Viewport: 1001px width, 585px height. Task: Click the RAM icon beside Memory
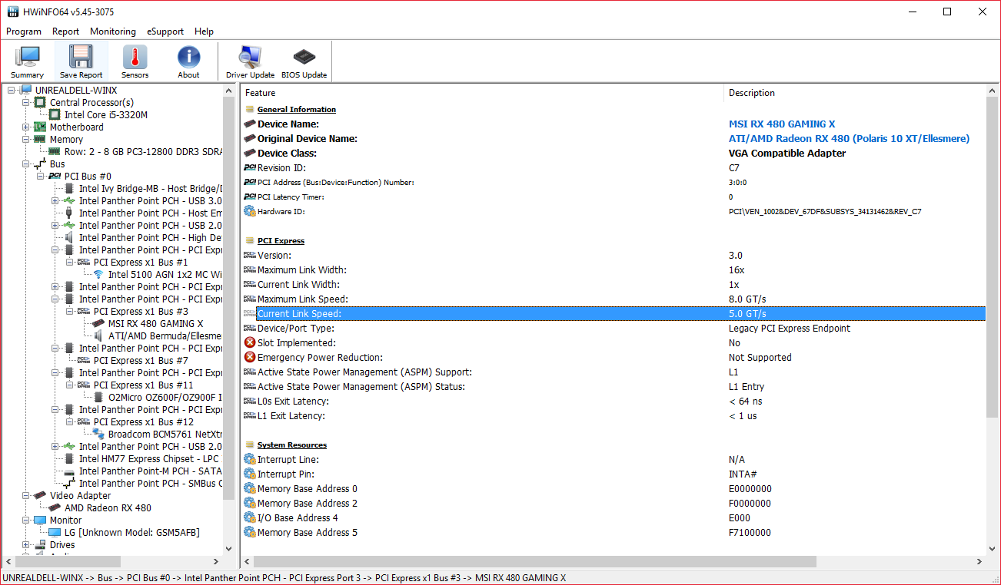40,139
